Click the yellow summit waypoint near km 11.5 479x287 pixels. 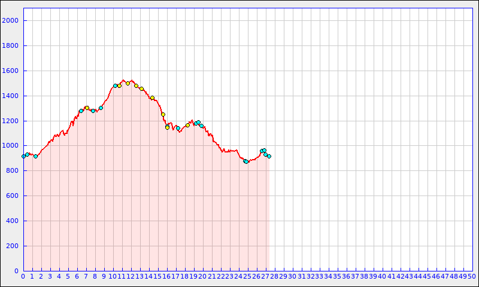point(128,83)
